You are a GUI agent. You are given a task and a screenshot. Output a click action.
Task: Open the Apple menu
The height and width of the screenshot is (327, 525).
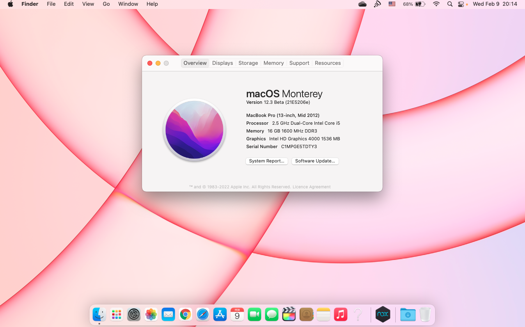pyautogui.click(x=10, y=4)
